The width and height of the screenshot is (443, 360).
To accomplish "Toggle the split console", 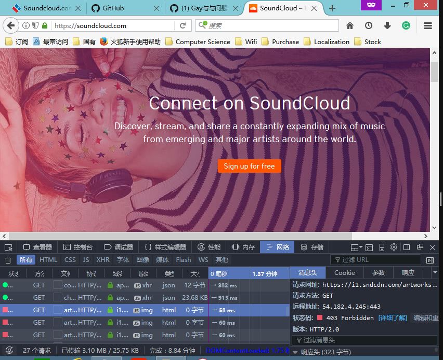I will click(x=368, y=247).
